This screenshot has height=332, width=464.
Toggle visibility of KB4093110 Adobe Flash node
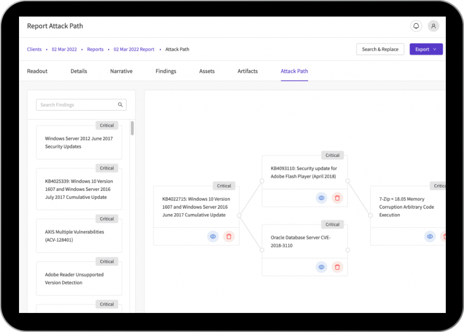pos(321,198)
